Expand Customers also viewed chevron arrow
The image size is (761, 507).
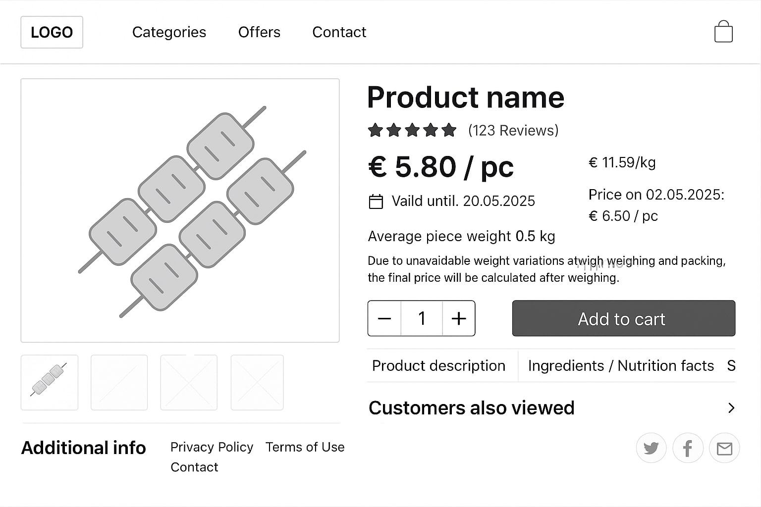pos(731,408)
